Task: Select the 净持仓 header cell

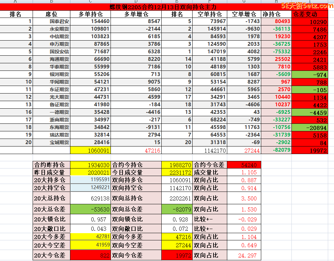Action: 276,14
